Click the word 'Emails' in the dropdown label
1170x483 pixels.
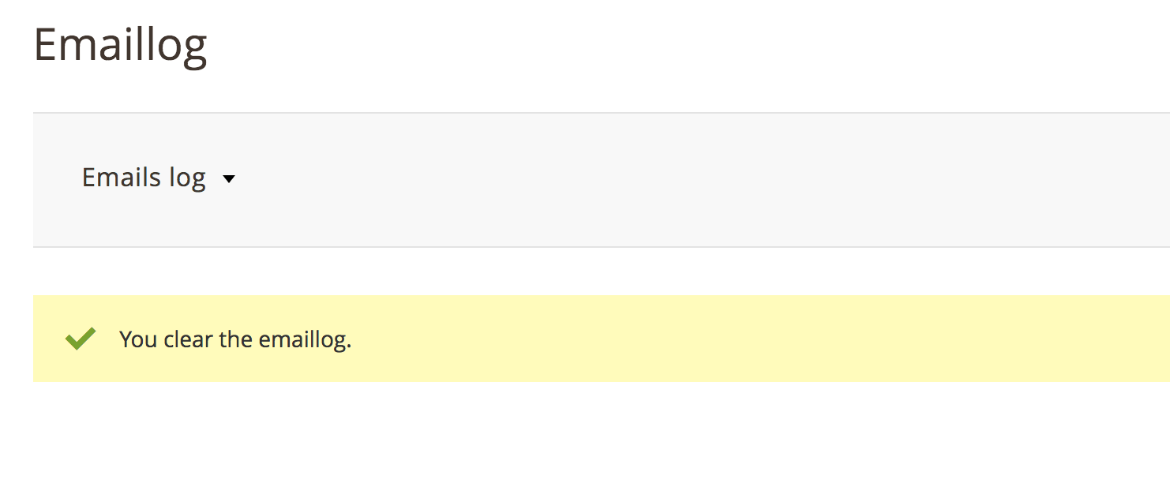[111, 178]
